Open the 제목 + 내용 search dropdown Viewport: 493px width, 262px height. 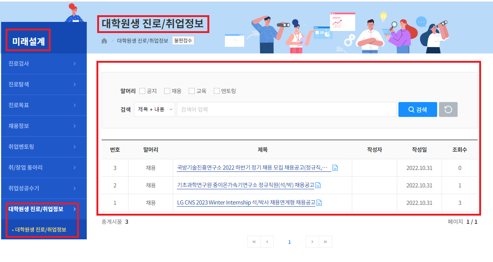click(x=155, y=109)
